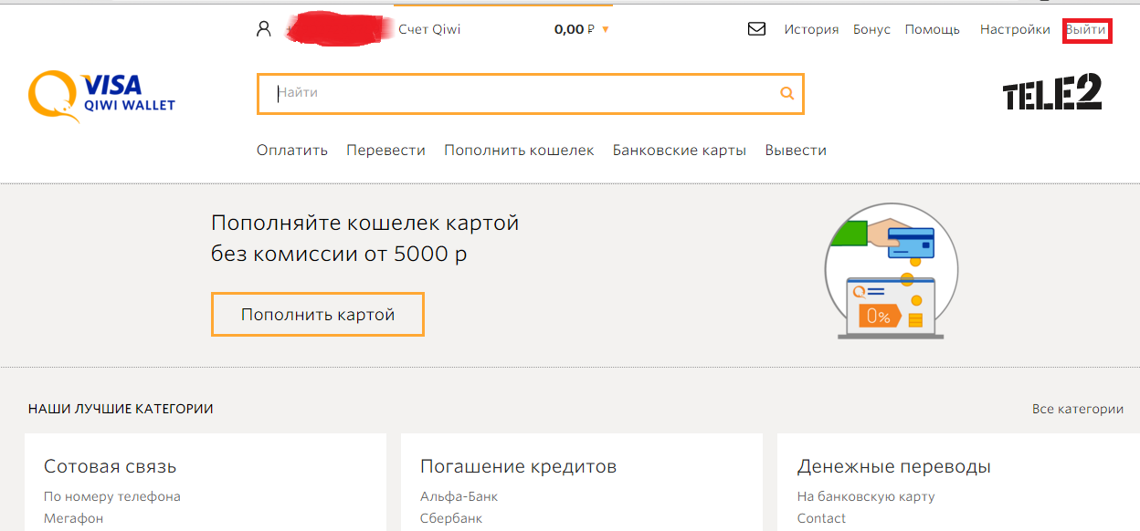Open the Перевести menu
The width and height of the screenshot is (1140, 531).
[x=385, y=151]
